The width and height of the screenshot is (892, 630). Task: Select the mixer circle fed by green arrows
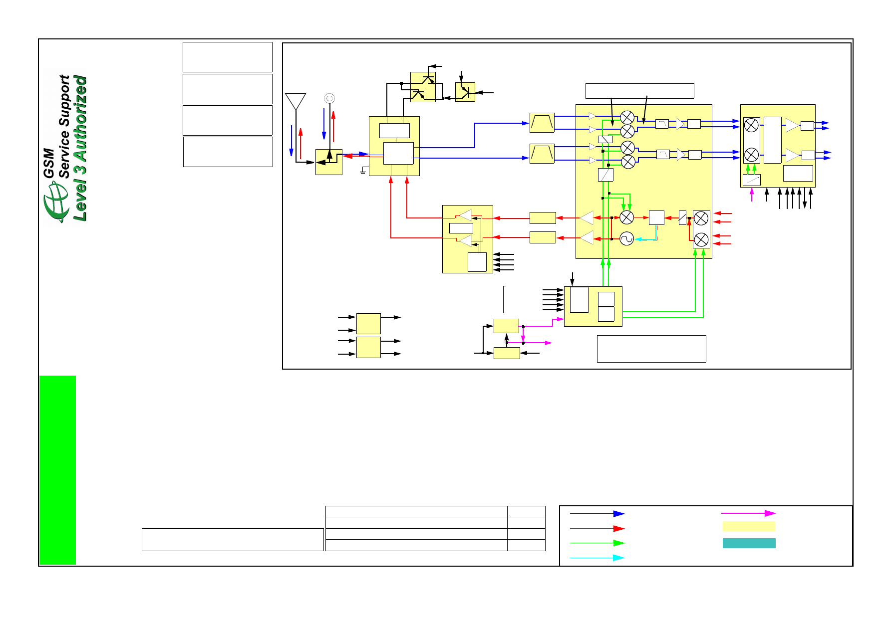pos(626,217)
